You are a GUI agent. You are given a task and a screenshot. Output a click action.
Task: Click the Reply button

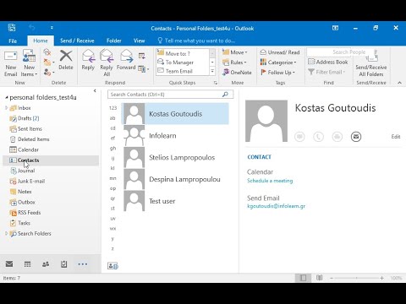(88, 60)
